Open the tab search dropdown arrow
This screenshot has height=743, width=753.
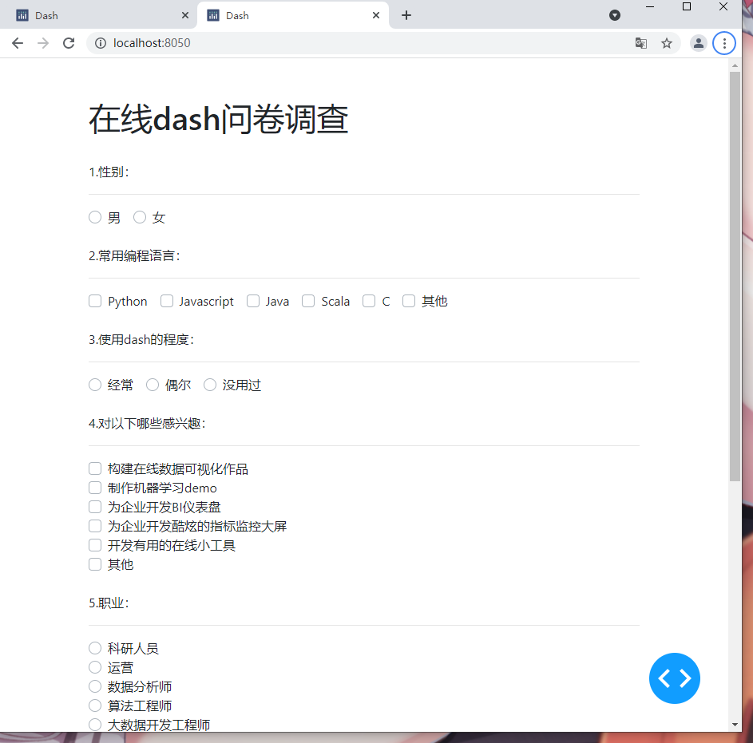(x=615, y=15)
